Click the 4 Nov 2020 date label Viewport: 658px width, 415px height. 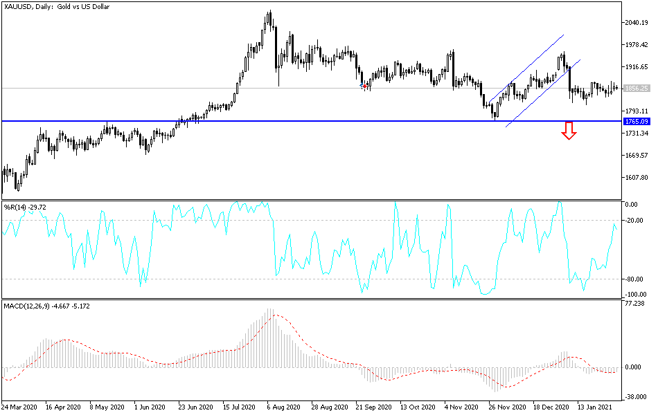[x=461, y=407]
